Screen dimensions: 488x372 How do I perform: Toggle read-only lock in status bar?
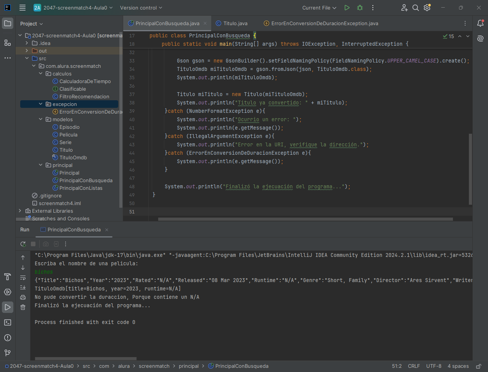(478, 366)
